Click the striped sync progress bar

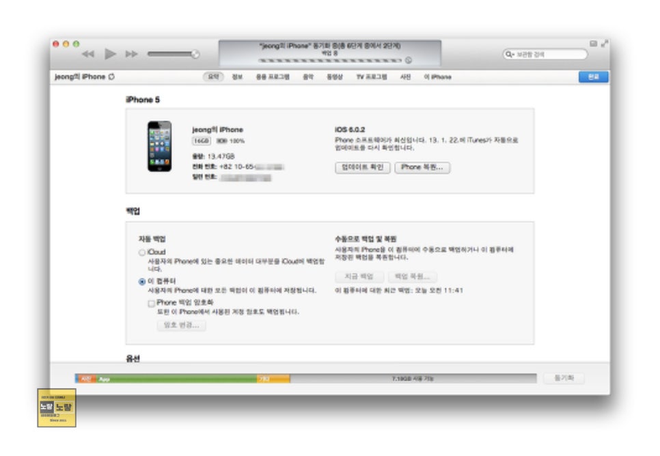pos(330,60)
